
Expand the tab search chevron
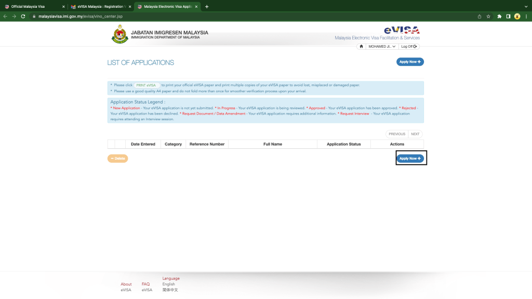526,6
